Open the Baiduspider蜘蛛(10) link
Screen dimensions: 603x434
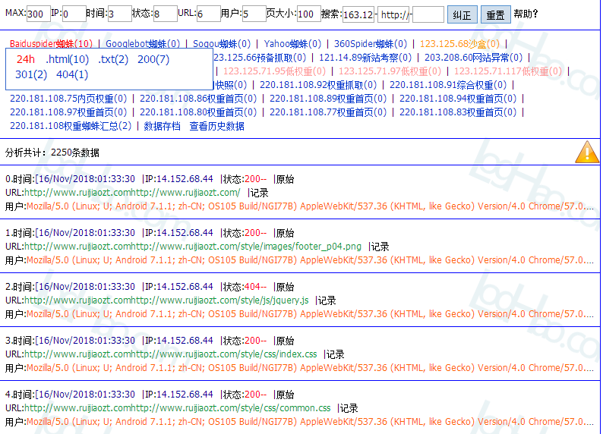[x=52, y=44]
